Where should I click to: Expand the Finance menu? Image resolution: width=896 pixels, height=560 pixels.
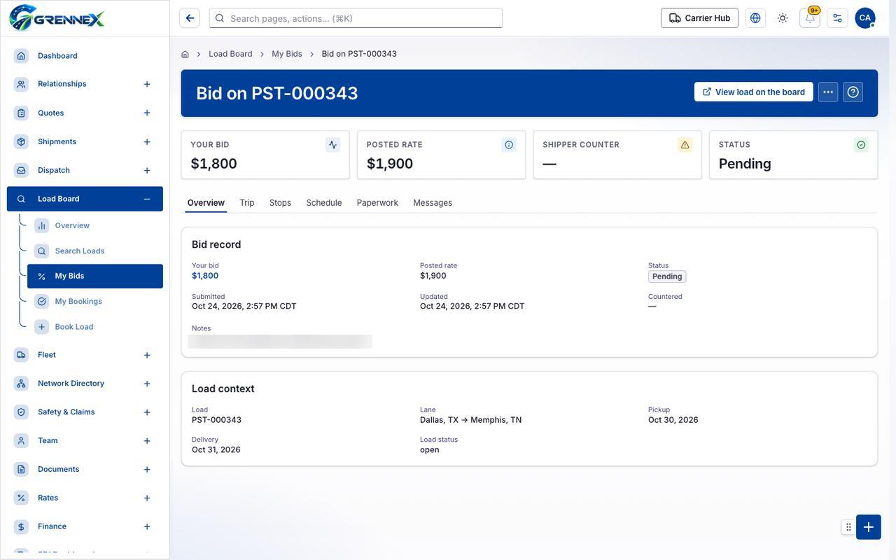(147, 526)
